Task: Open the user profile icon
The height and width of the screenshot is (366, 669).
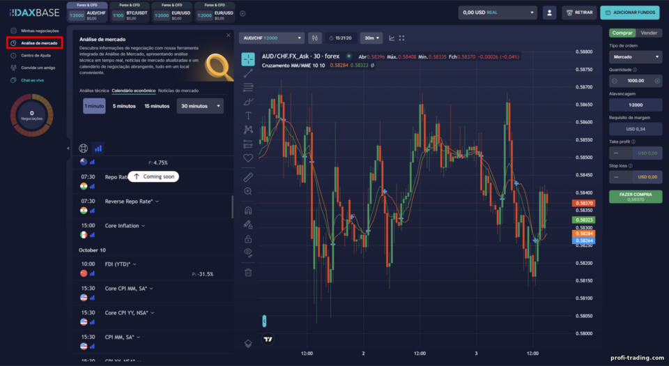Action: pyautogui.click(x=549, y=13)
